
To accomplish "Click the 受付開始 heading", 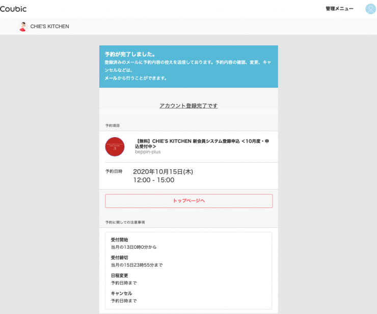I will click(119, 240).
